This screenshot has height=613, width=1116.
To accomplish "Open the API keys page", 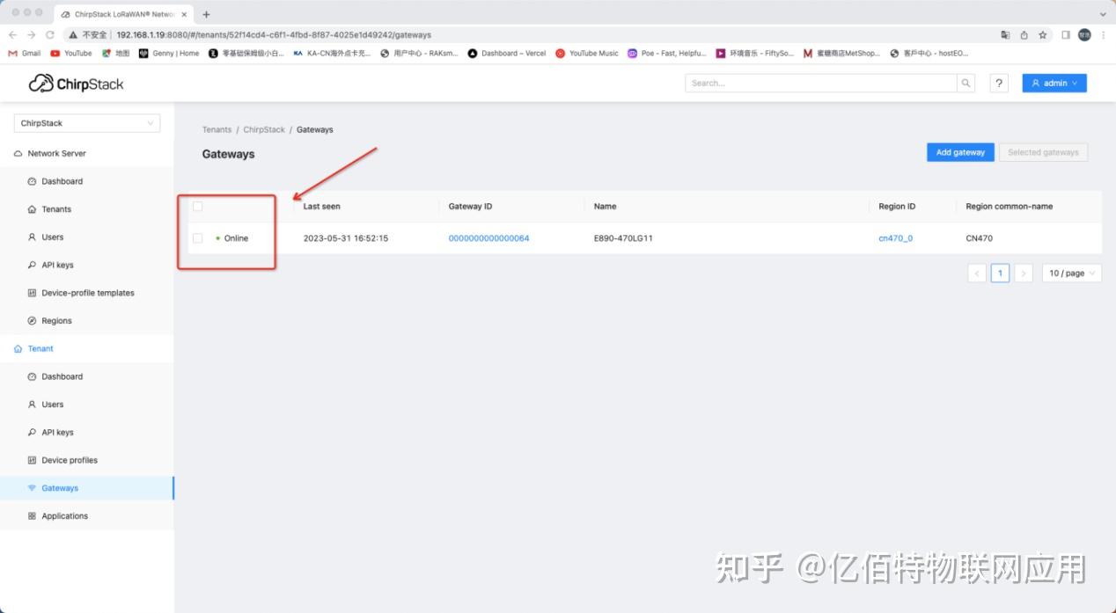I will 55,265.
